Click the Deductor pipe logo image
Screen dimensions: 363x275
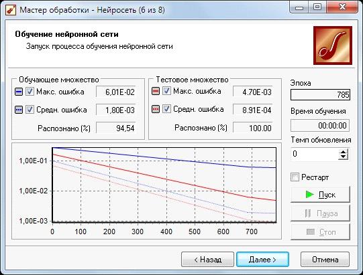pyautogui.click(x=333, y=45)
